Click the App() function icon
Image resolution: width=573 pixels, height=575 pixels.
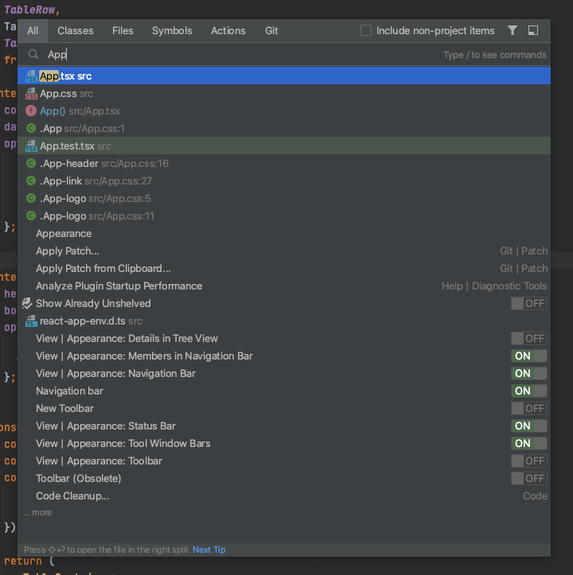coord(31,111)
